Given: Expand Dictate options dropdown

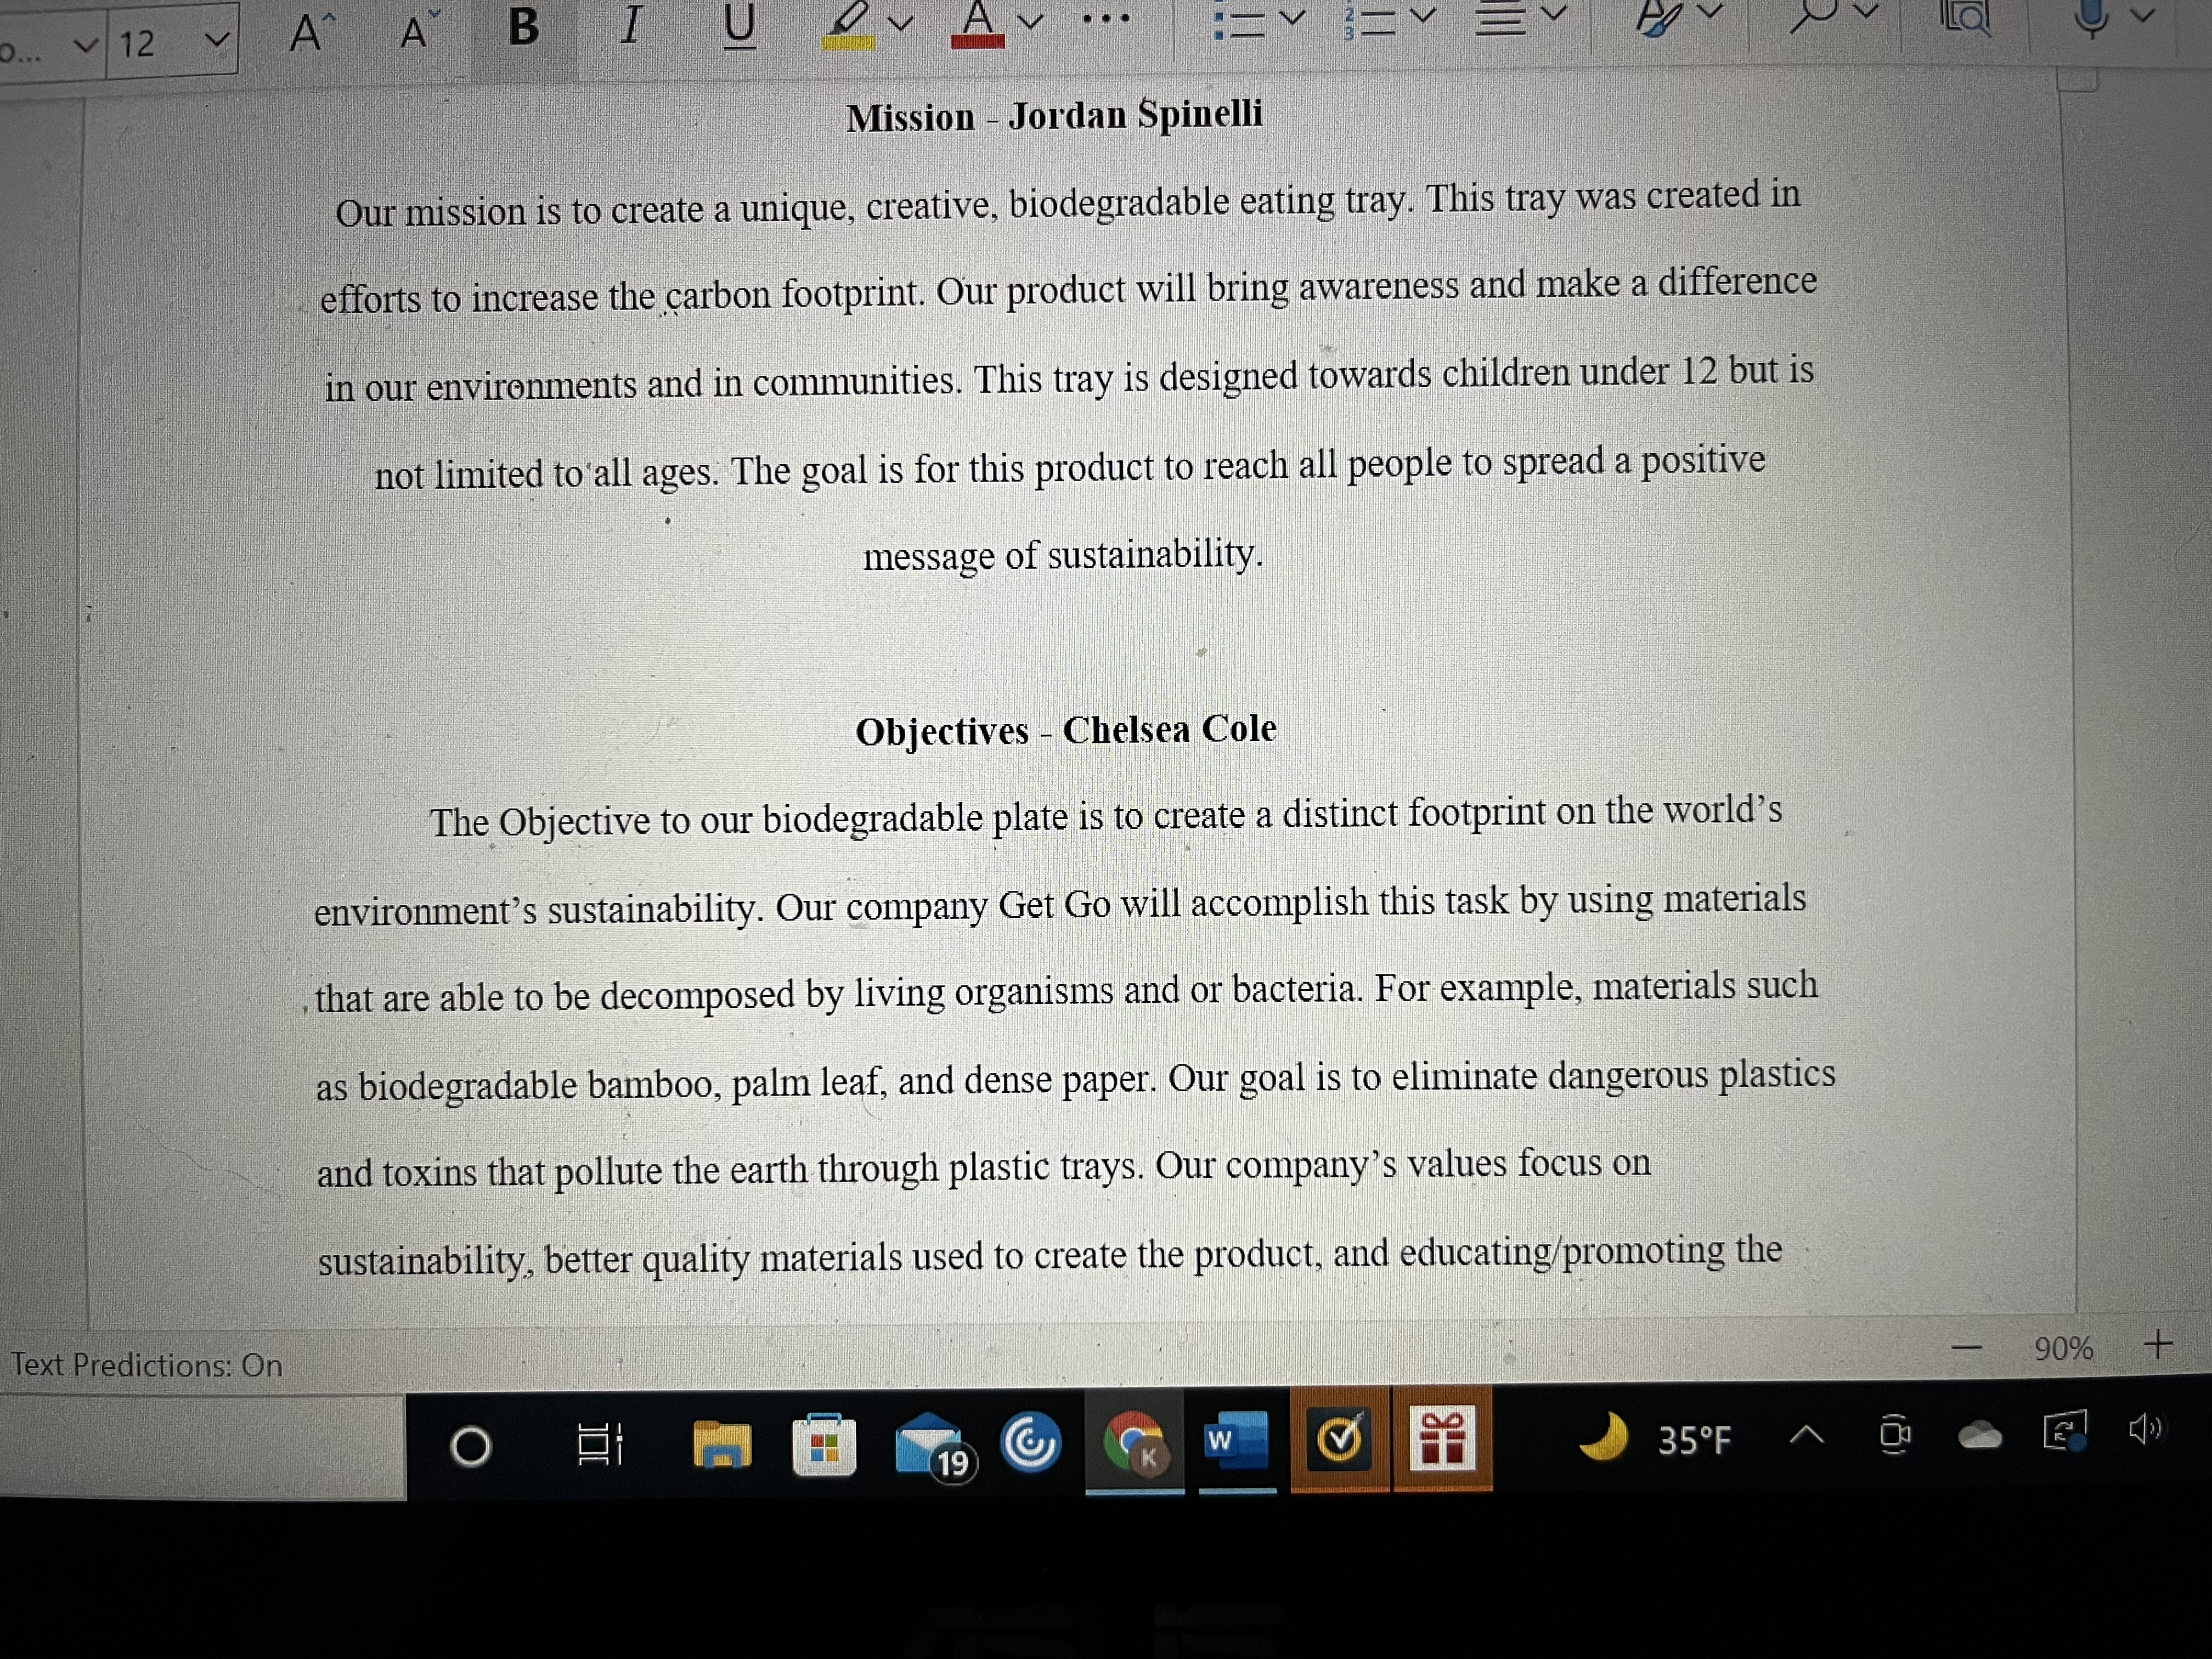Looking at the screenshot, I should (x=2141, y=16).
